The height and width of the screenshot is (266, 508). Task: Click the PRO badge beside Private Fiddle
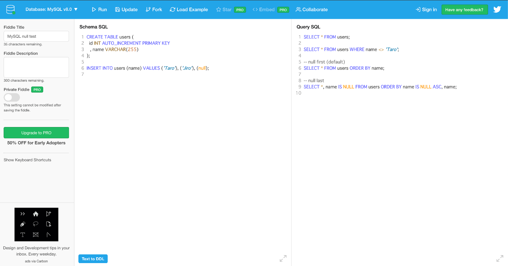click(37, 90)
